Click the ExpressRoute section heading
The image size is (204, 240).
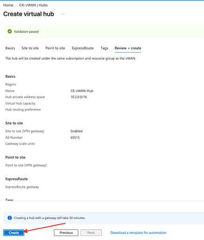pyautogui.click(x=16, y=179)
